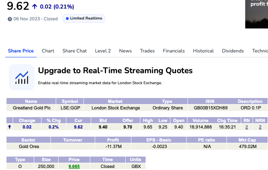Click the trade Size value 250,000
268x170 pixels.
coord(46,166)
